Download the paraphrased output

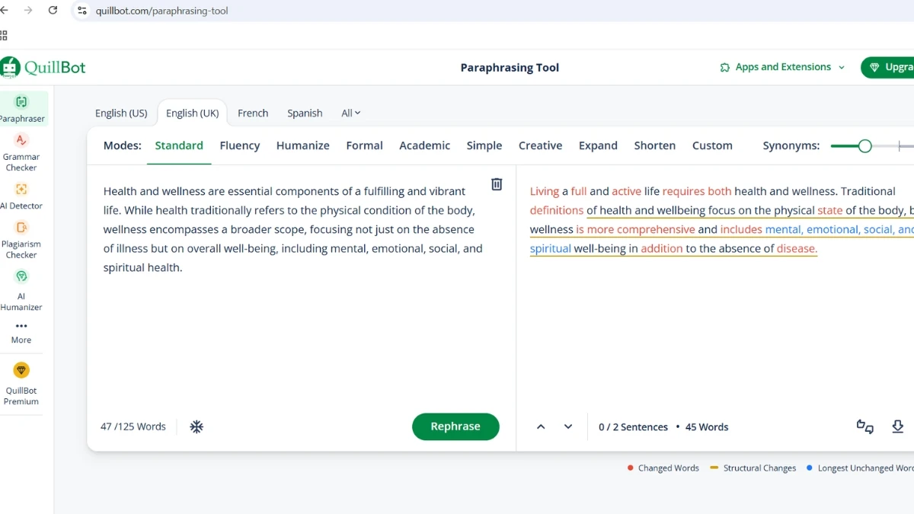(x=898, y=426)
